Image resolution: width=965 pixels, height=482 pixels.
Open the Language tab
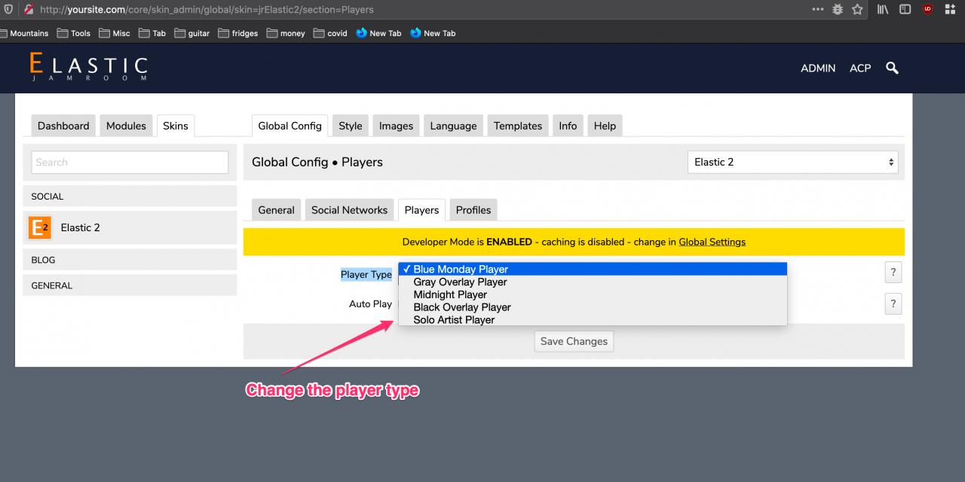click(x=454, y=126)
